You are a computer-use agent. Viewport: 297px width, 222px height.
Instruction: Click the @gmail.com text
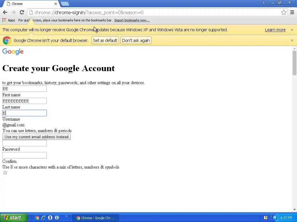[13, 125]
